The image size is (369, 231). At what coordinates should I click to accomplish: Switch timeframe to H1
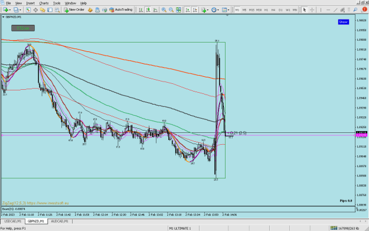[266, 10]
